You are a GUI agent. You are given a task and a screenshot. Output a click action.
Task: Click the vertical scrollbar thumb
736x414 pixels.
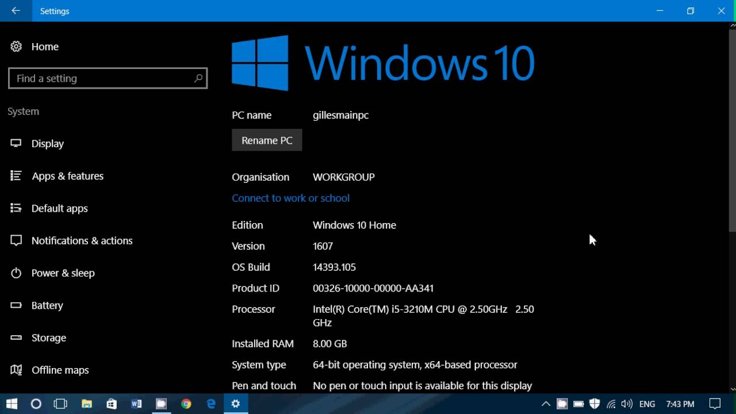[x=732, y=129]
